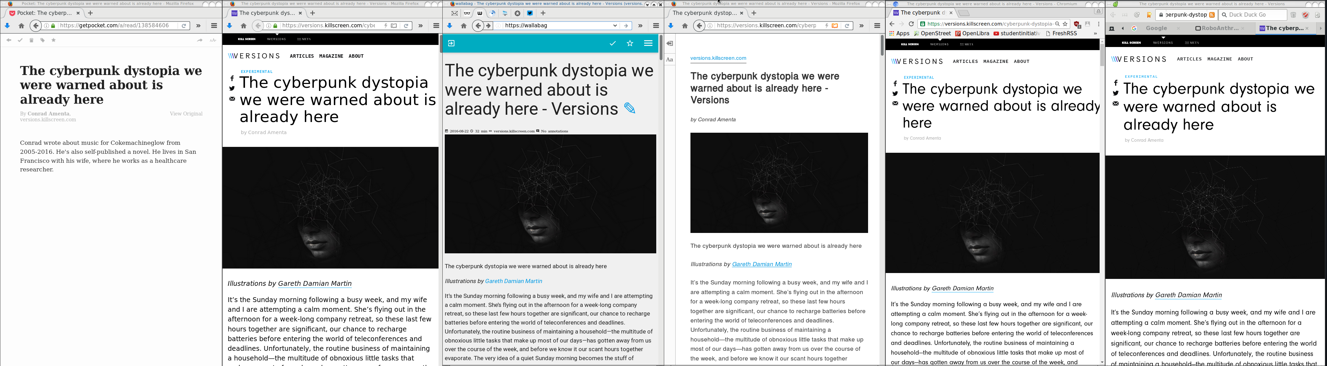Screen dimensions: 1327x366
Task: Switch to Google tab in Midori
Action: pos(1157,28)
